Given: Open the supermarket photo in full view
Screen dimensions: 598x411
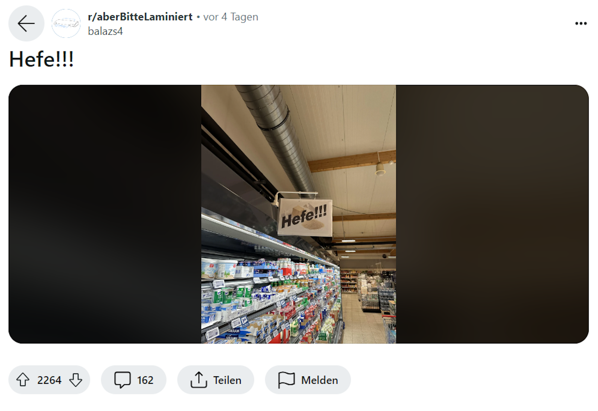Looking at the screenshot, I should coord(299,214).
